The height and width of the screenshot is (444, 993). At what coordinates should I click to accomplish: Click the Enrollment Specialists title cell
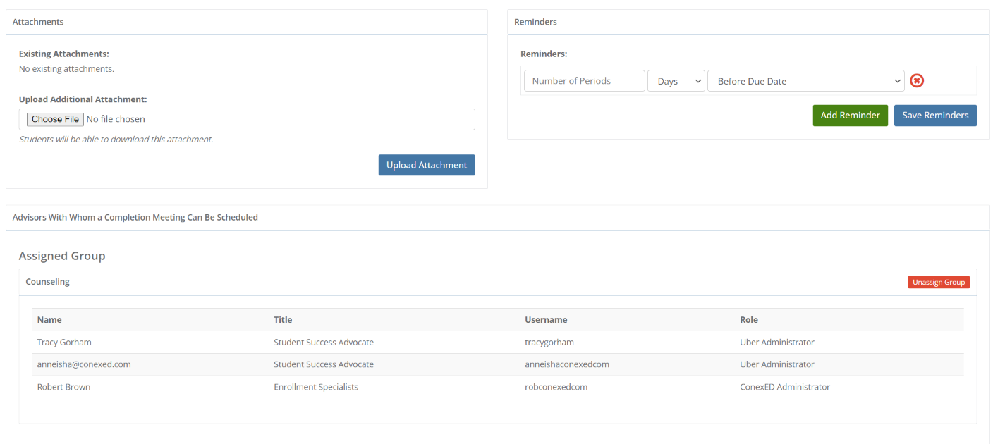pos(316,387)
